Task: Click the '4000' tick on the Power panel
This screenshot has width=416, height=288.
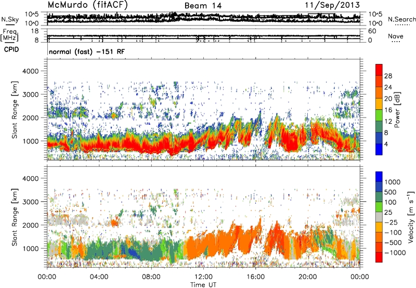Action: pyautogui.click(x=30, y=71)
